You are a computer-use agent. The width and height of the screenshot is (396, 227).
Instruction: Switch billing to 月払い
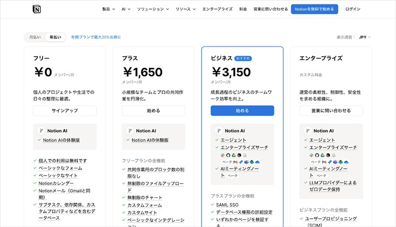click(x=35, y=37)
